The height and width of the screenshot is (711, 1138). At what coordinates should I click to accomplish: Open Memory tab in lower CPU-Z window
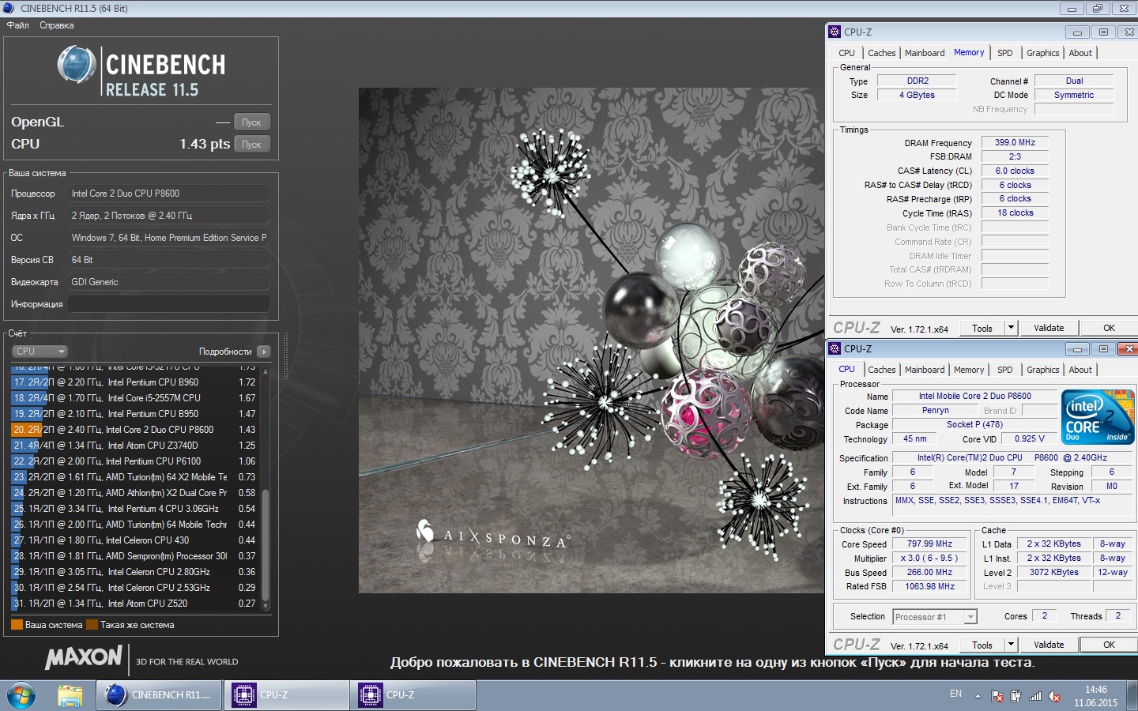coord(969,370)
